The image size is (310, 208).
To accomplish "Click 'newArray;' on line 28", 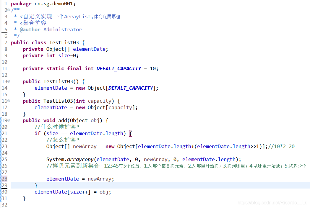I will (101, 179).
